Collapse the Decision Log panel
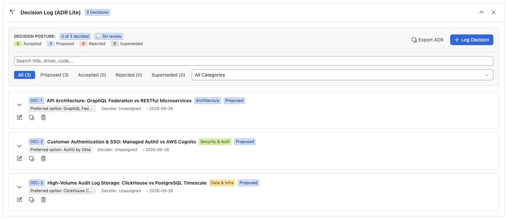This screenshot has width=507, height=219. (482, 12)
